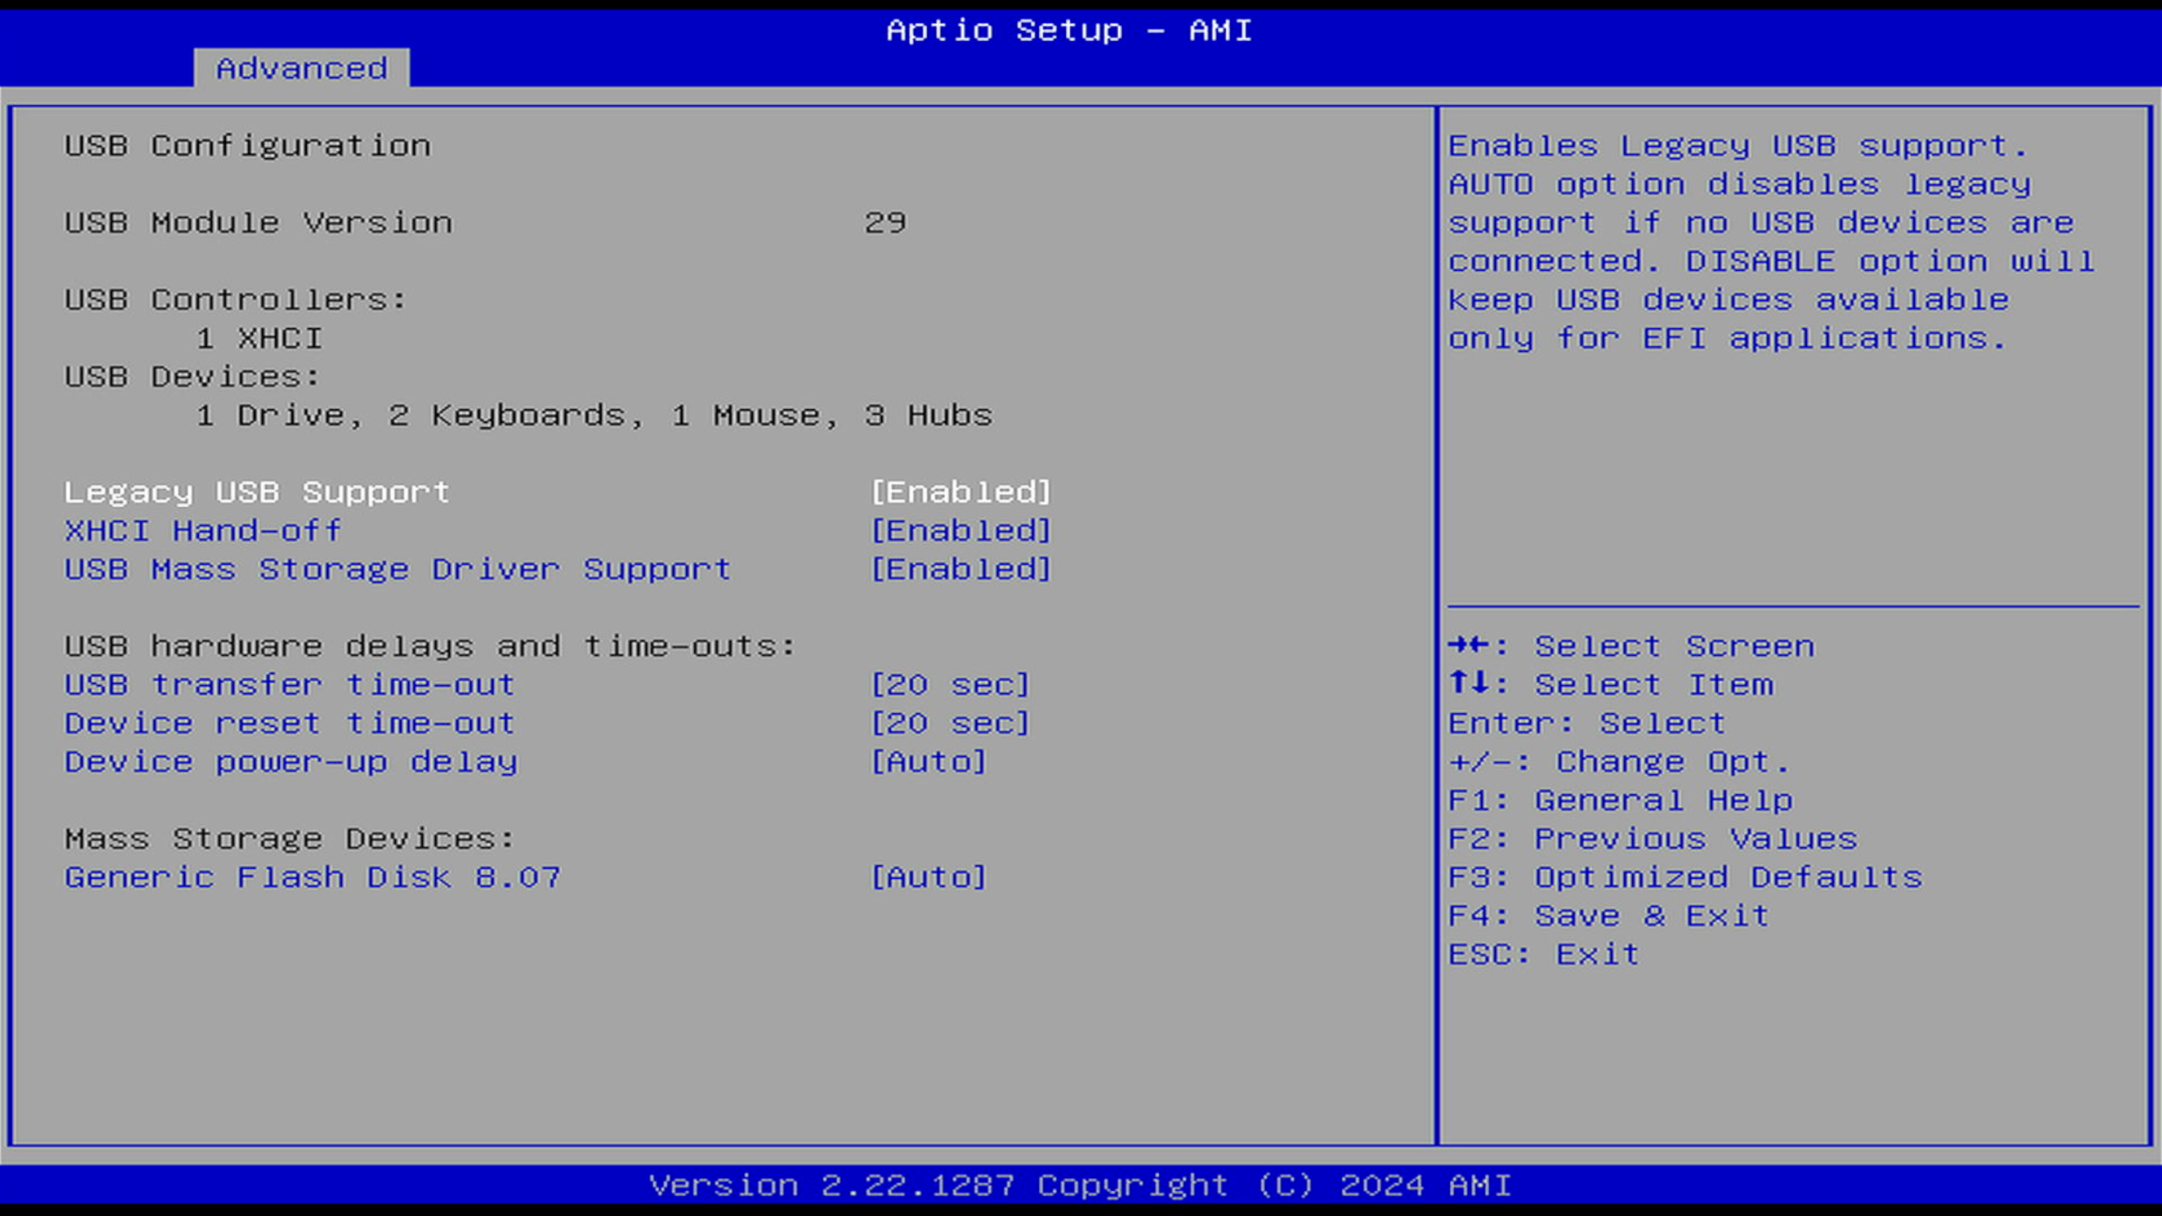Toggle the Legacy USB Support [Enabled] value

pos(960,492)
